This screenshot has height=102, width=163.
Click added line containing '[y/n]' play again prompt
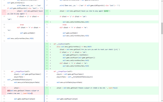coord(102,12)
